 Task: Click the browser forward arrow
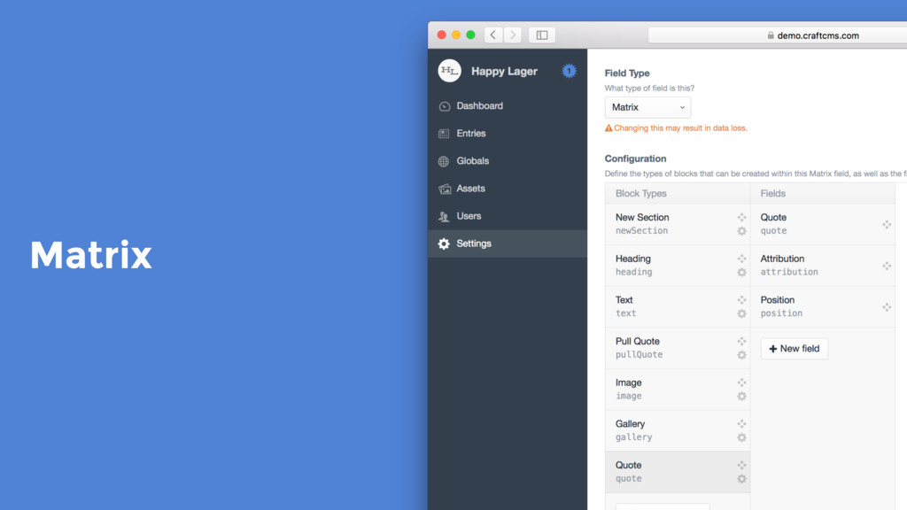pos(513,35)
